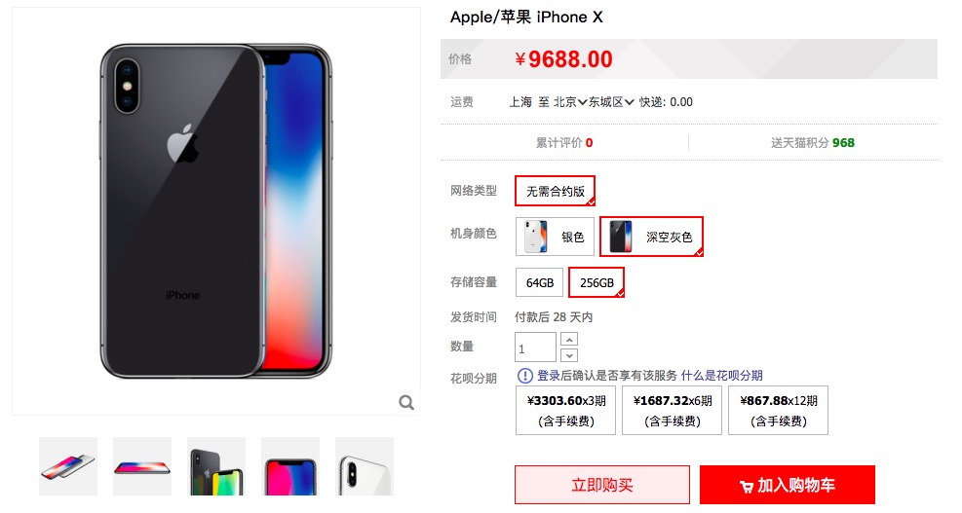This screenshot has width=962, height=513.
Task: Decrease quantity with the down arrow
Action: 569,355
